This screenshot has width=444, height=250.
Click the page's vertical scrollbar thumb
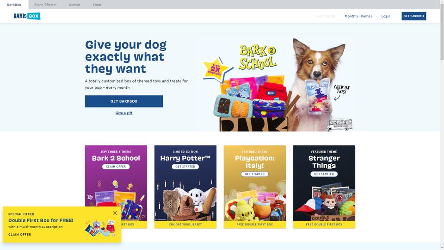tap(442, 32)
